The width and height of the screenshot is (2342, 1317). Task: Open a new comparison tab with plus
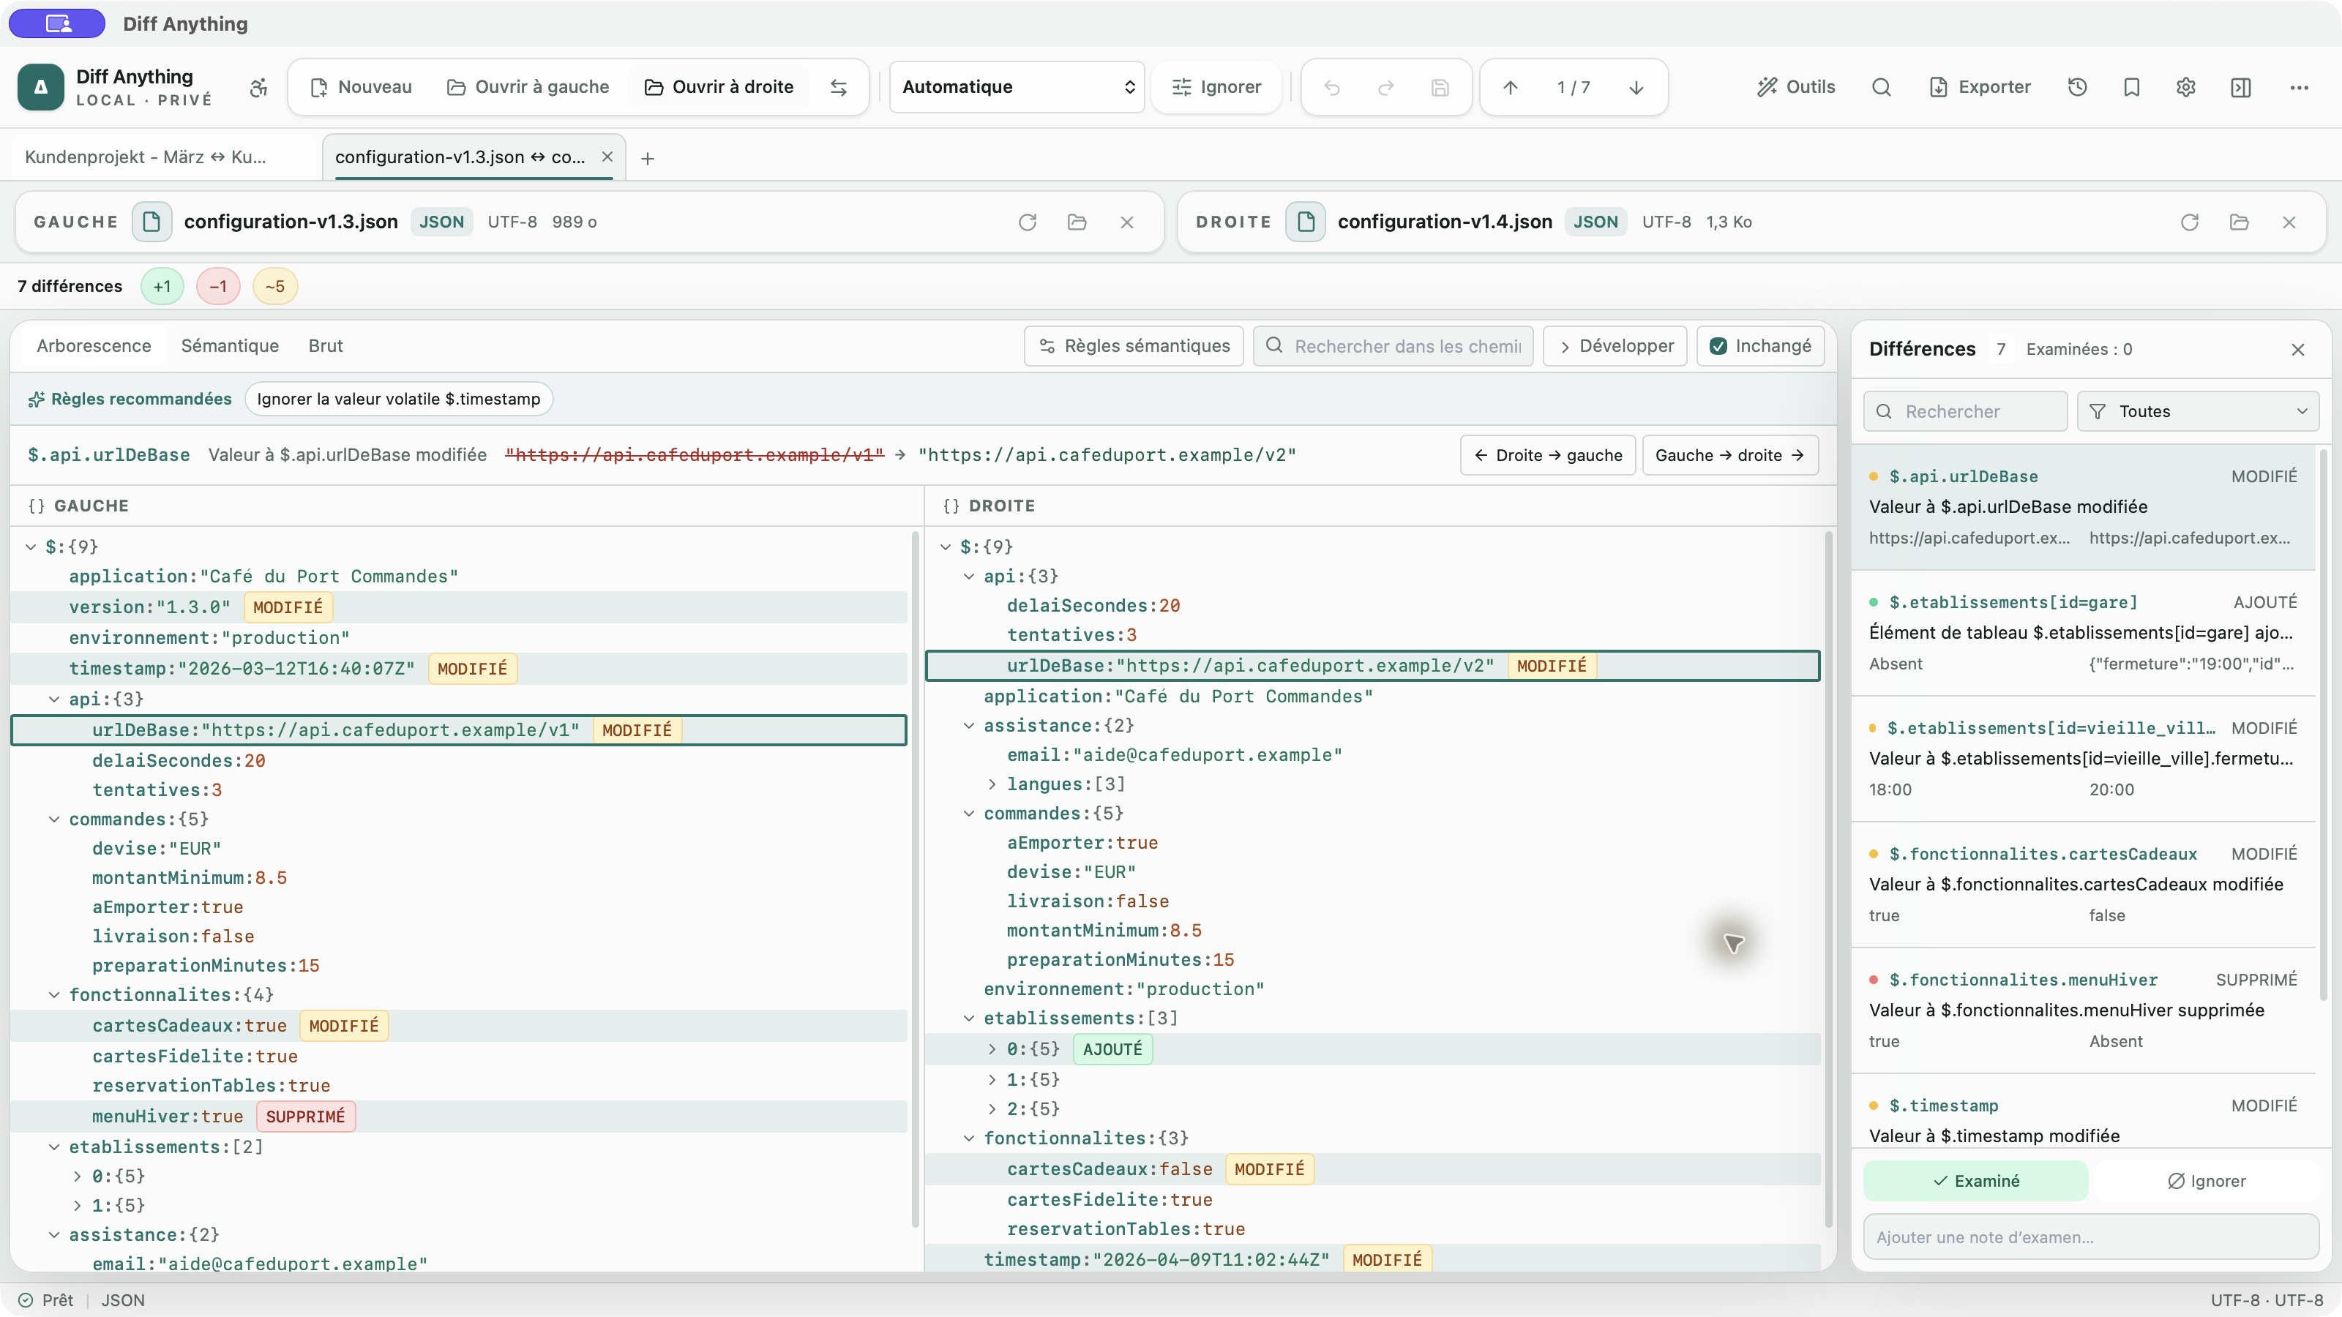pos(647,158)
